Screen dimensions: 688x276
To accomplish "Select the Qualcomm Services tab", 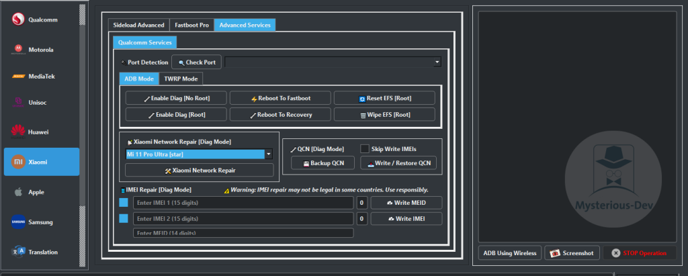I will tap(145, 42).
